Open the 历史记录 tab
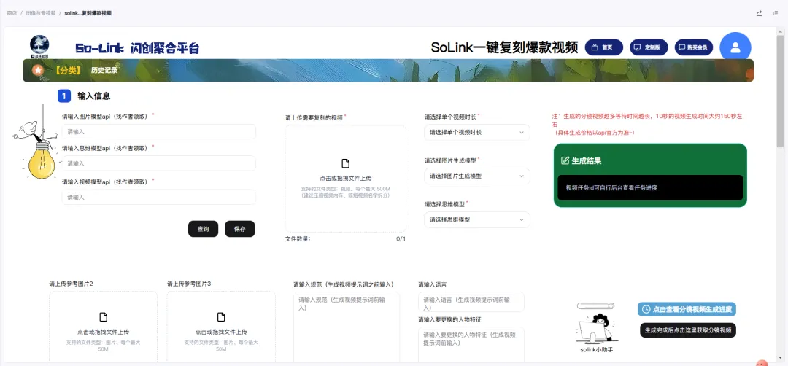 pos(104,70)
